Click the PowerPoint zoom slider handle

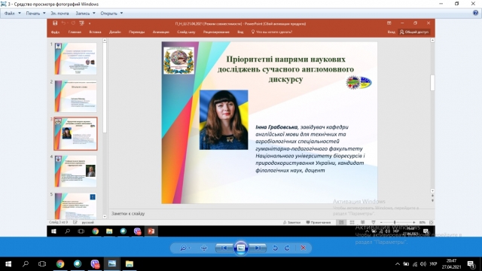click(x=395, y=222)
